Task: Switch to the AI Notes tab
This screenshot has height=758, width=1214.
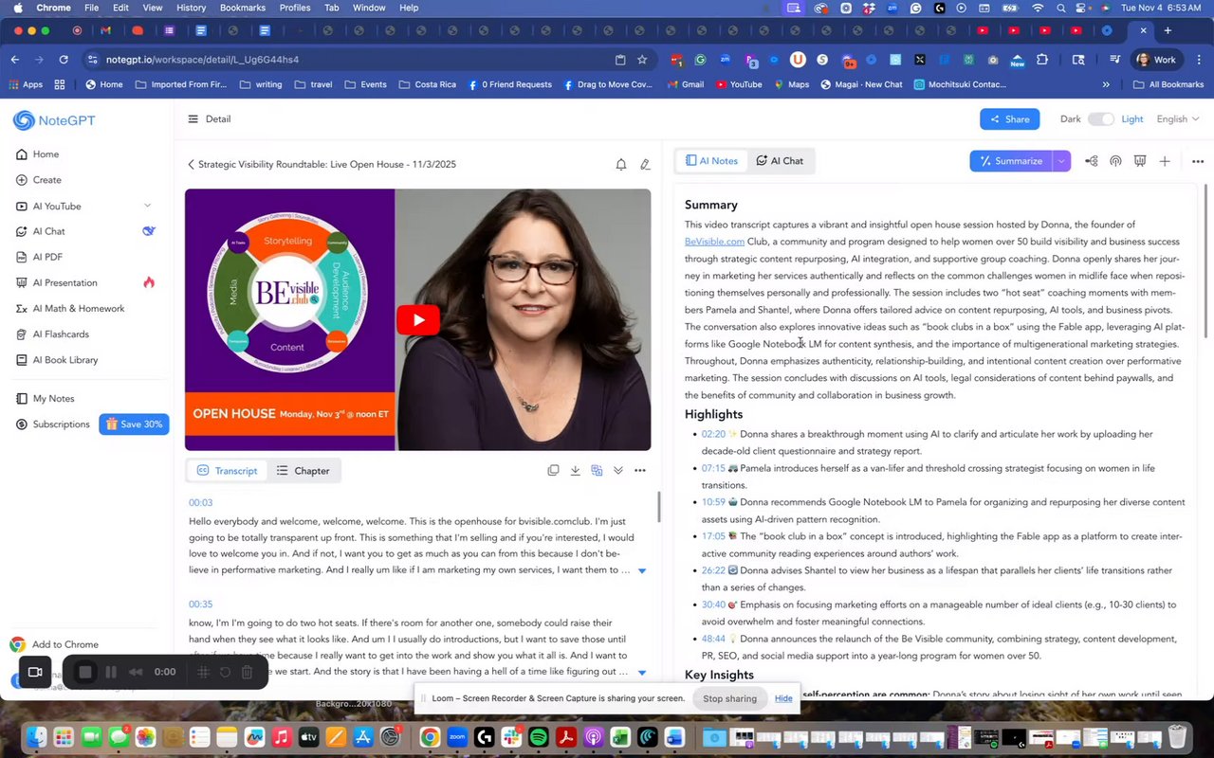Action: tap(711, 161)
